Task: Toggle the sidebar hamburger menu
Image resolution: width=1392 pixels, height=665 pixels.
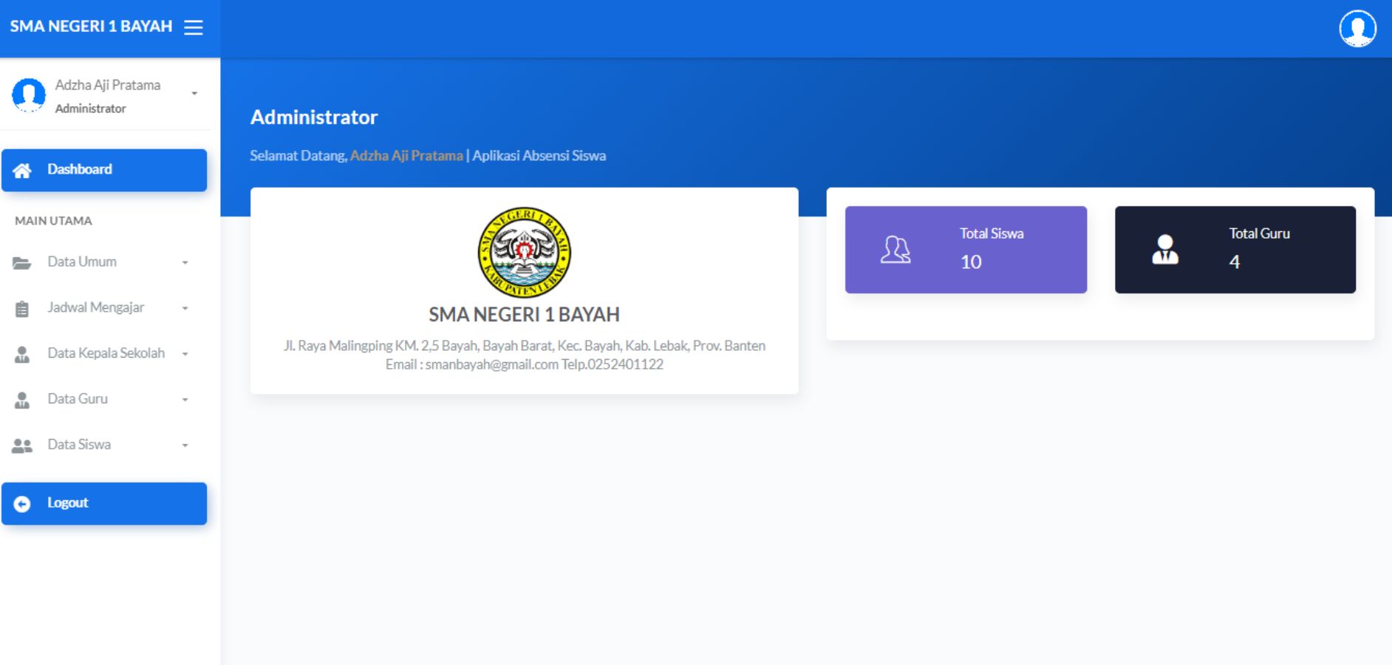Action: click(193, 27)
